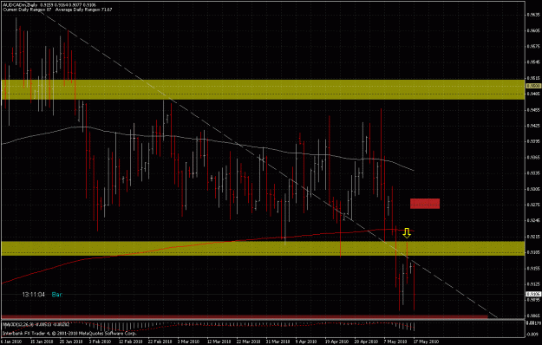The image size is (542, 345).
Task: Click the 7 May 2010 date label
Action: (395, 342)
